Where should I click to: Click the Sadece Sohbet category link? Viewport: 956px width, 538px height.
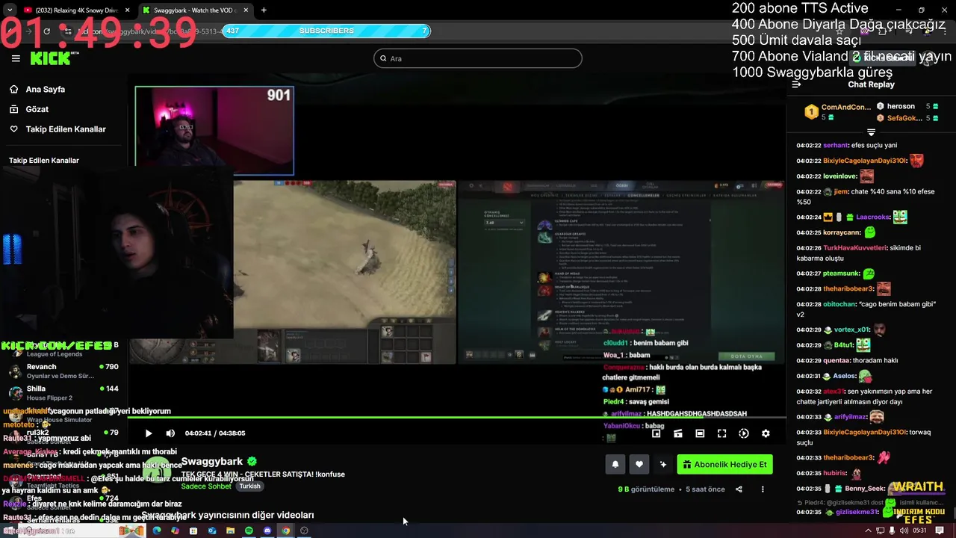click(x=206, y=486)
